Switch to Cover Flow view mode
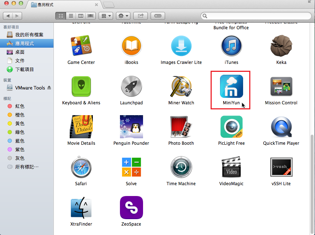 [91, 16]
